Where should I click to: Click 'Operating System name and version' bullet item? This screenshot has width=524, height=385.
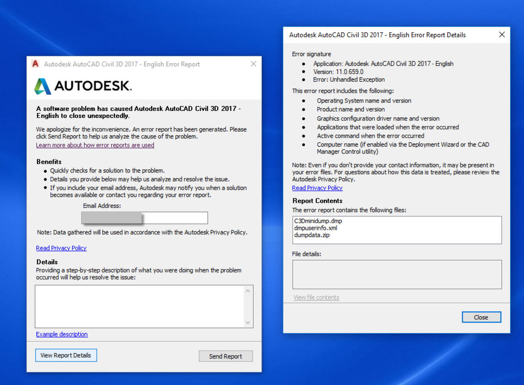364,101
